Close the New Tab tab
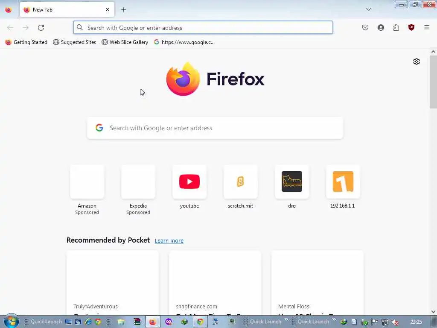437x328 pixels. pyautogui.click(x=108, y=9)
